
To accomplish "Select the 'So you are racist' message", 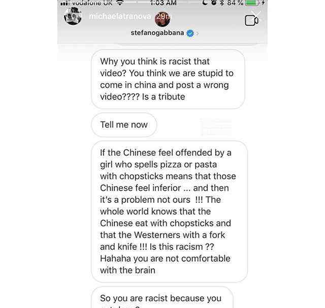I will (162, 297).
